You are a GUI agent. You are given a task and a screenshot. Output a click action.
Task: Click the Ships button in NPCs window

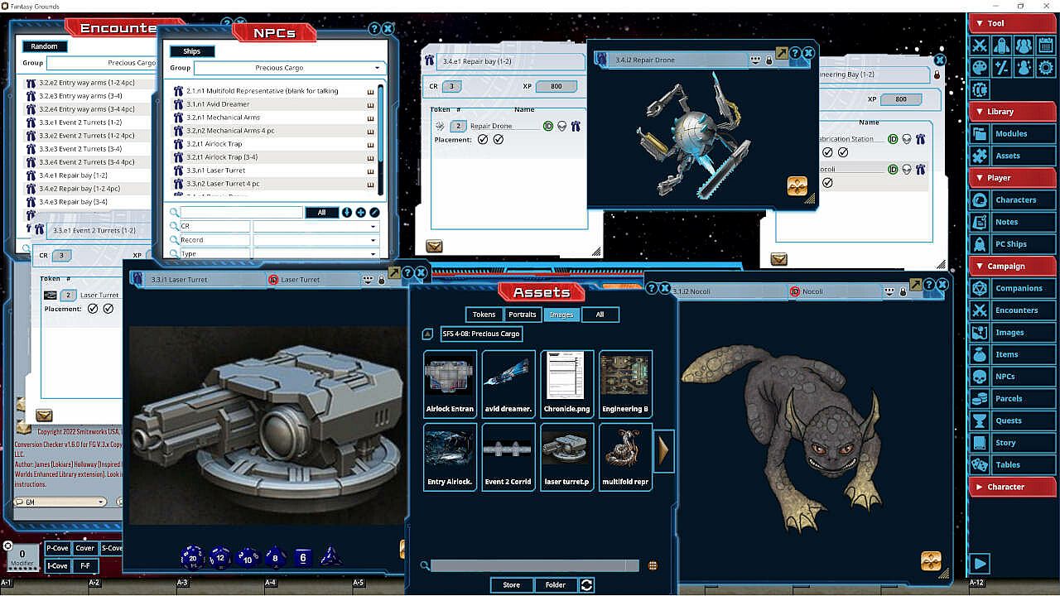click(192, 51)
